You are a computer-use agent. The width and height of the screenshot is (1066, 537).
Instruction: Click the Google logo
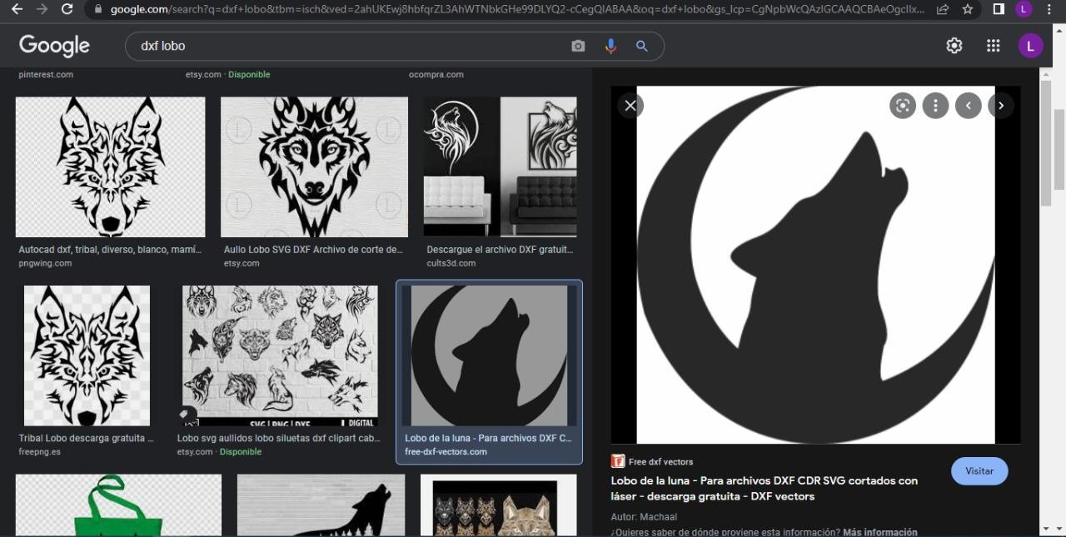pos(54,46)
